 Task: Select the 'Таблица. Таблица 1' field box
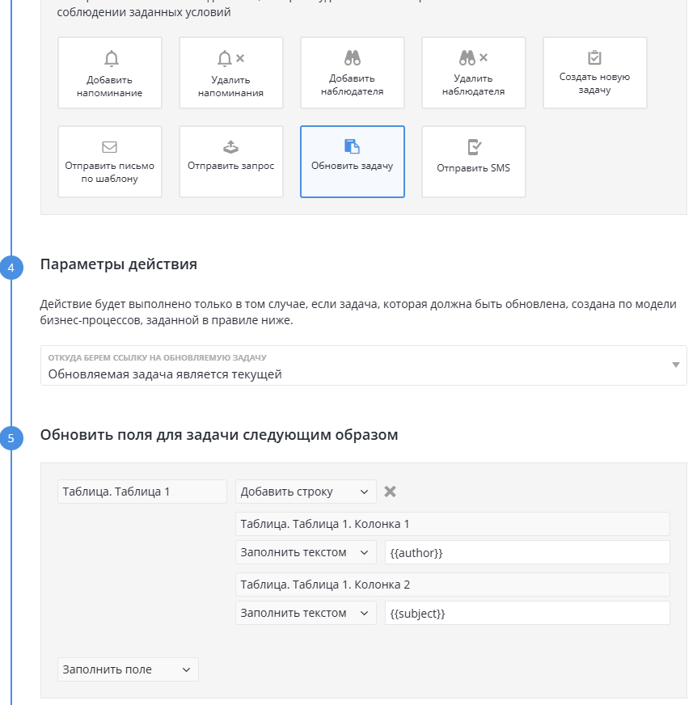coord(142,492)
